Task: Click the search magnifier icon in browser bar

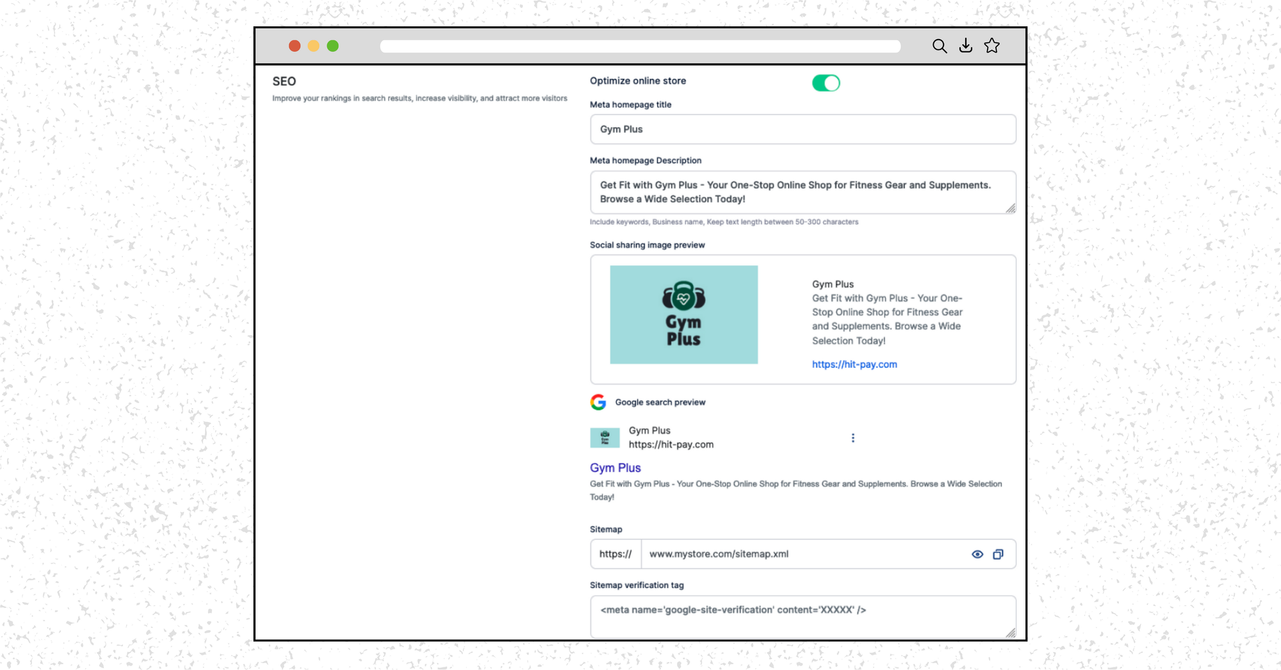Action: [940, 46]
